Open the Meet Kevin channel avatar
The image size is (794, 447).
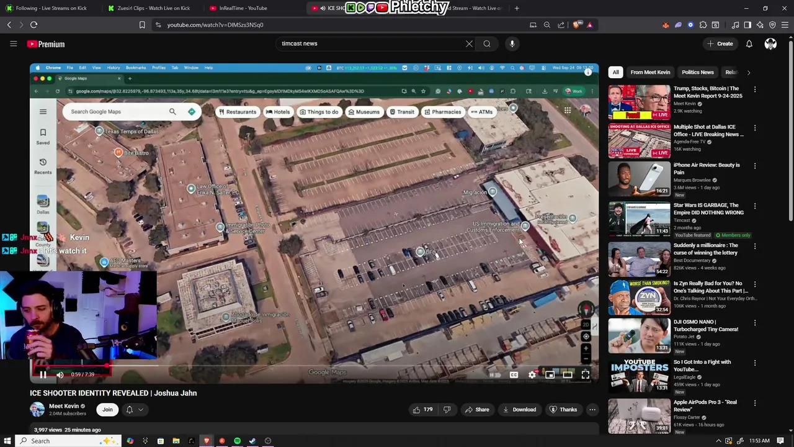37,410
